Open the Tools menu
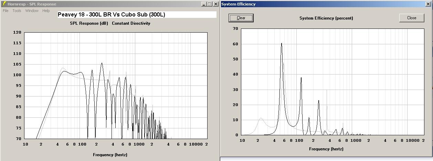Viewport: 433px width, 161px height. [x=17, y=11]
